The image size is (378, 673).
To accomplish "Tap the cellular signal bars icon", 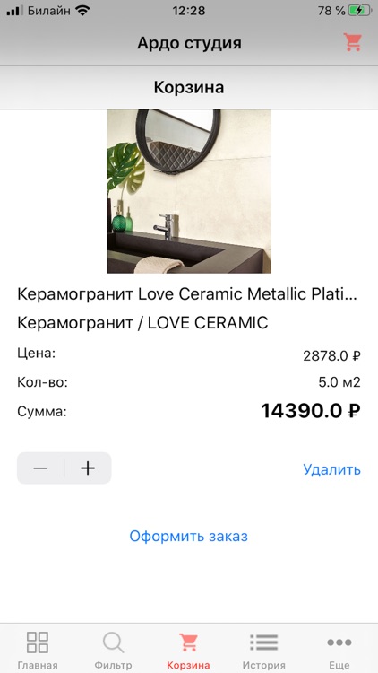I will point(15,11).
